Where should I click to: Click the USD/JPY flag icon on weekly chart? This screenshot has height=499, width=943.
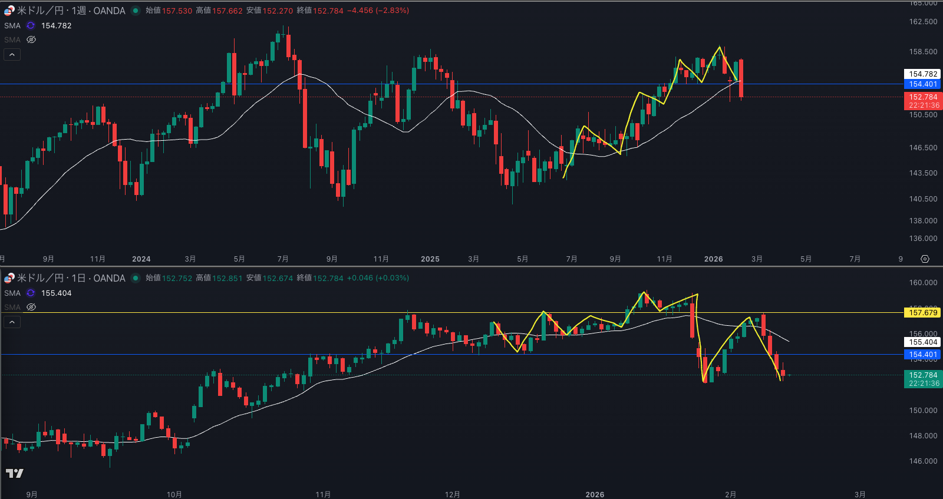click(9, 11)
